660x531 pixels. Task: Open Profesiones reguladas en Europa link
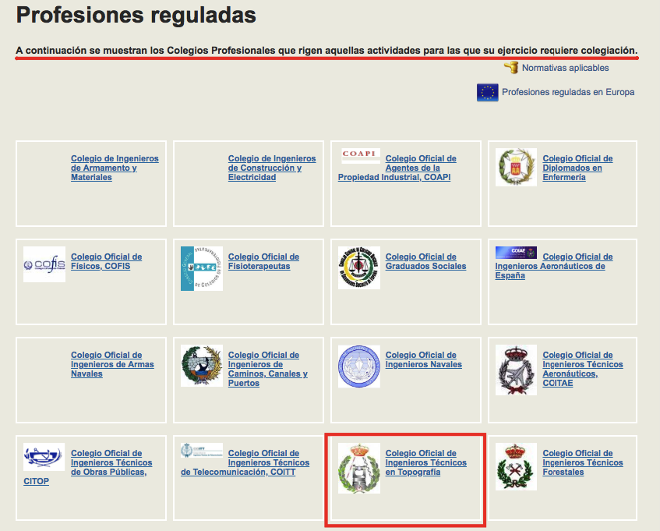pos(568,92)
